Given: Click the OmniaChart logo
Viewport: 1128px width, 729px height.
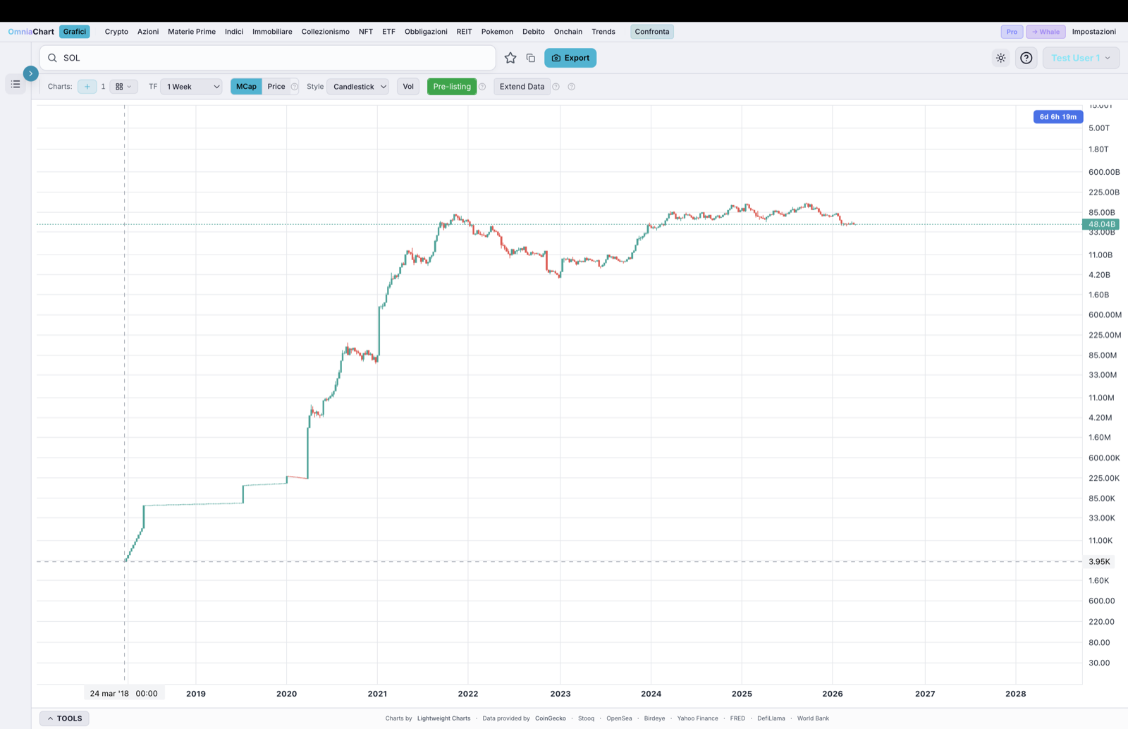Looking at the screenshot, I should [x=31, y=32].
